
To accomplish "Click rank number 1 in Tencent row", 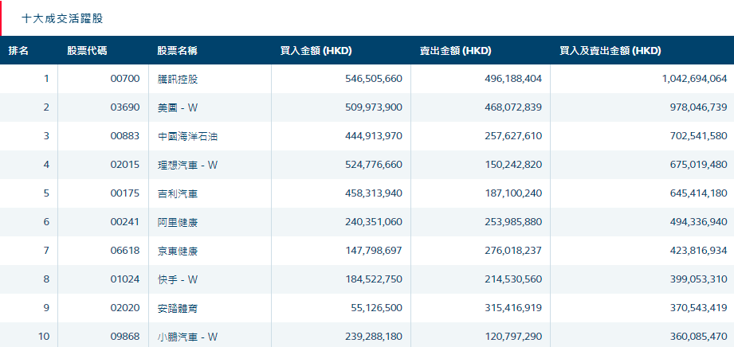I will [x=46, y=79].
